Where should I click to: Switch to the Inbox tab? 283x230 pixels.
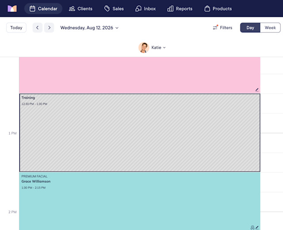tap(145, 8)
